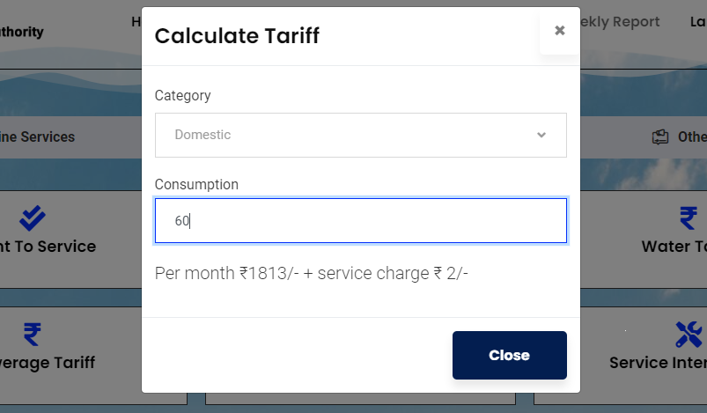
Task: Click the Per month tariff result text
Action: pos(311,273)
